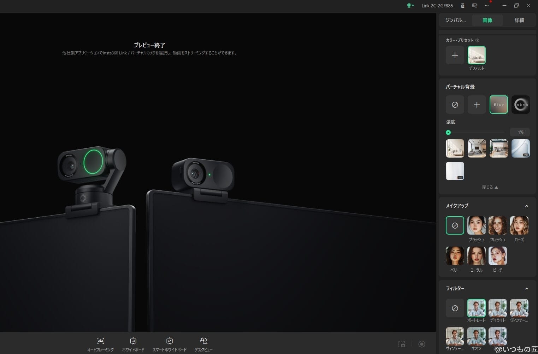The image size is (538, 354).
Task: Click the device lock icon in title bar
Action: (x=462, y=6)
